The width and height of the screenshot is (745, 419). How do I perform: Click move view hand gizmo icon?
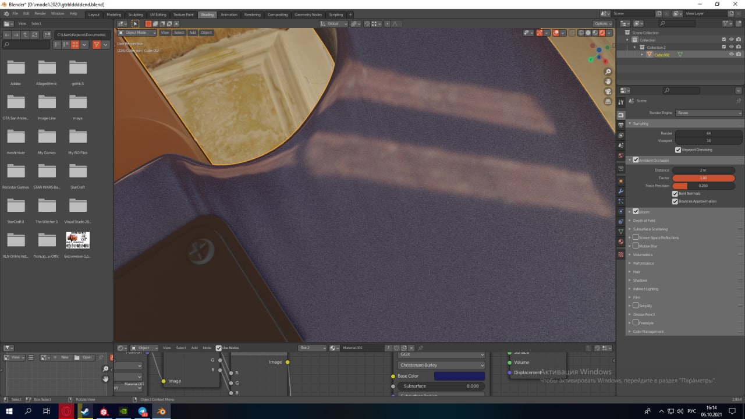[x=608, y=81]
